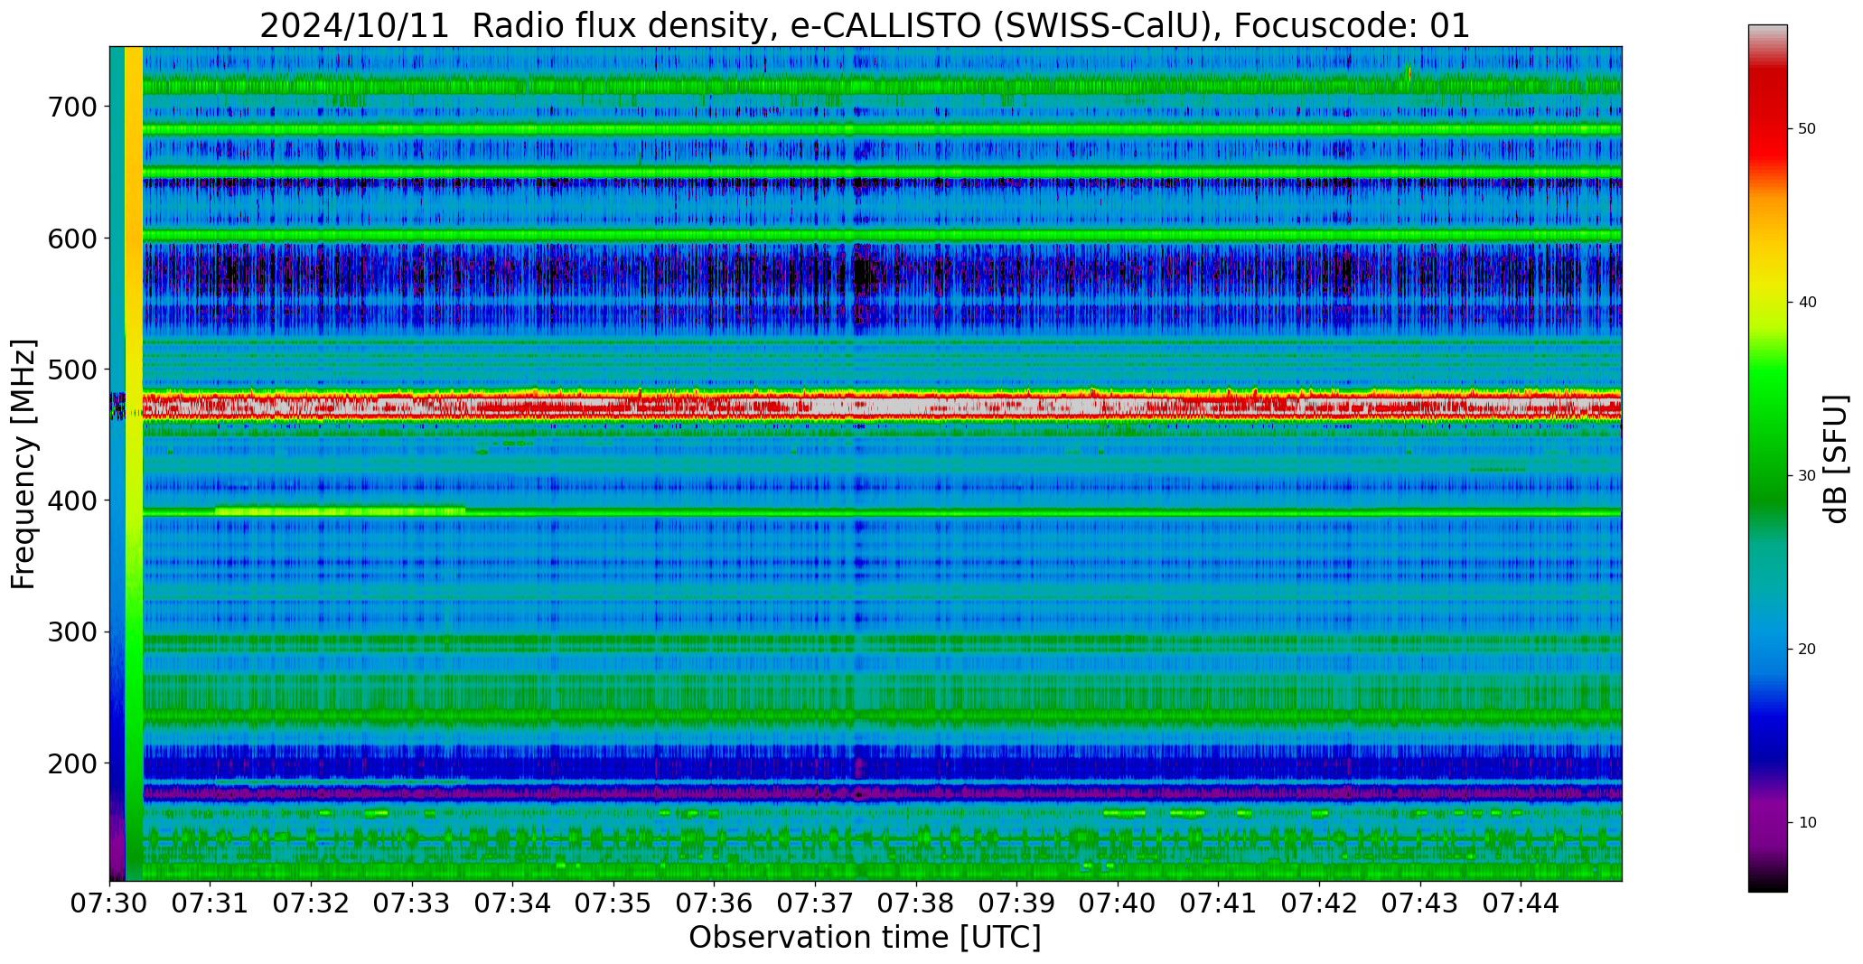Click the colorbar tick label 20
Viewport: 1863px width, 964px height.
[x=1807, y=650]
